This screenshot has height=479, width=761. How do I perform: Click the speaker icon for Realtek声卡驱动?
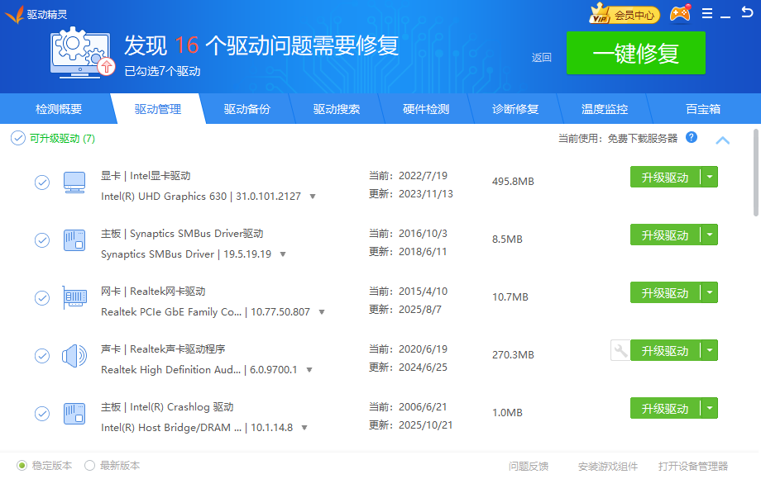(74, 356)
